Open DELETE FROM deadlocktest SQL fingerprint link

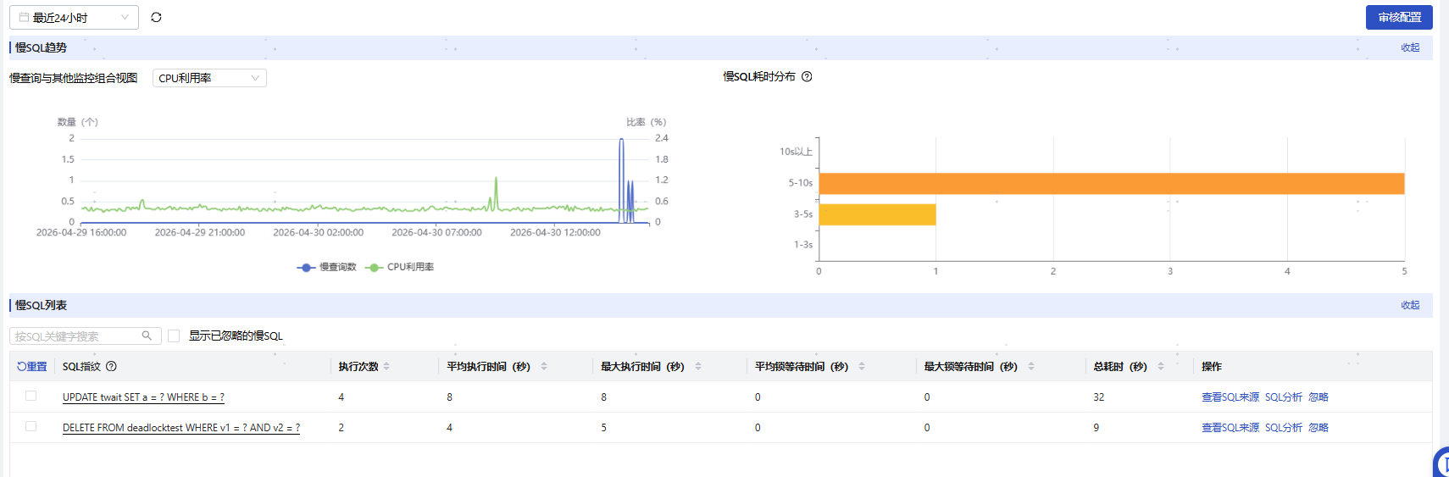(181, 428)
